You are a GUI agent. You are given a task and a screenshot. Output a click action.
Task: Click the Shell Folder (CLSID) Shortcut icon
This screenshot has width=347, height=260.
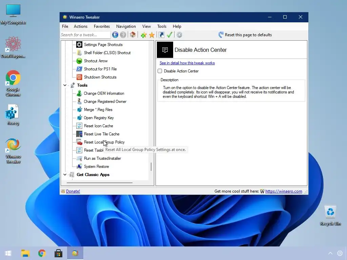tap(79, 52)
